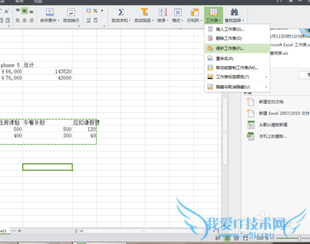Click the new from default template icon
310x244 pixels.
coord(251,125)
